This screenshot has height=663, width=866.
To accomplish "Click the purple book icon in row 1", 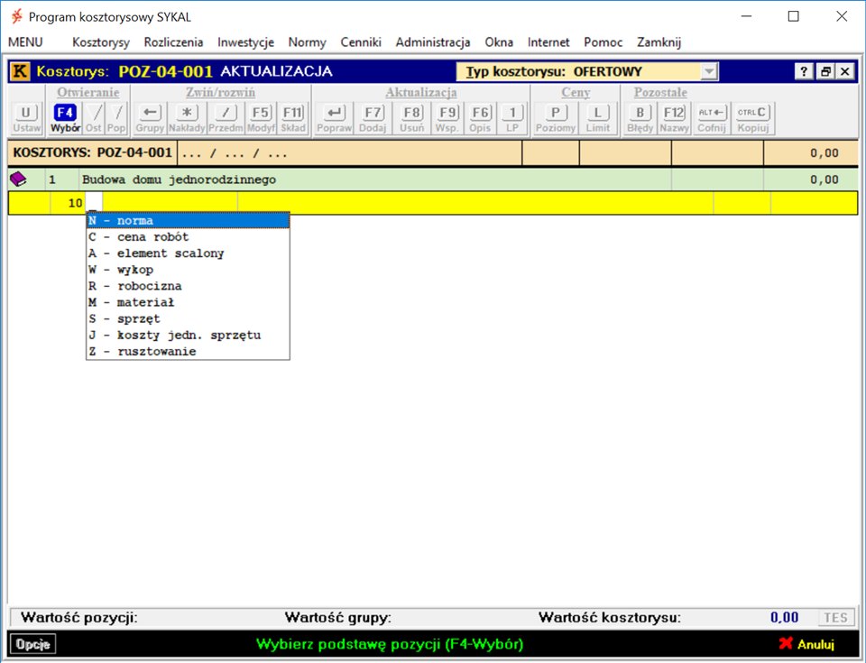I will [18, 179].
